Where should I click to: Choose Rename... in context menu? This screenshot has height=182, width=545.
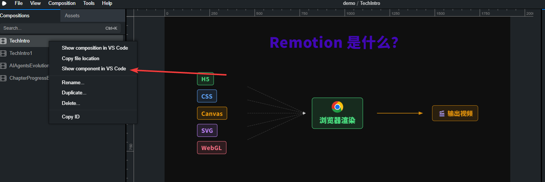73,82
